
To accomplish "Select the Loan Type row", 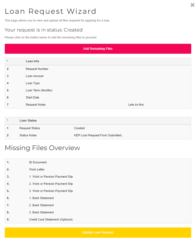I will (x=33, y=83).
